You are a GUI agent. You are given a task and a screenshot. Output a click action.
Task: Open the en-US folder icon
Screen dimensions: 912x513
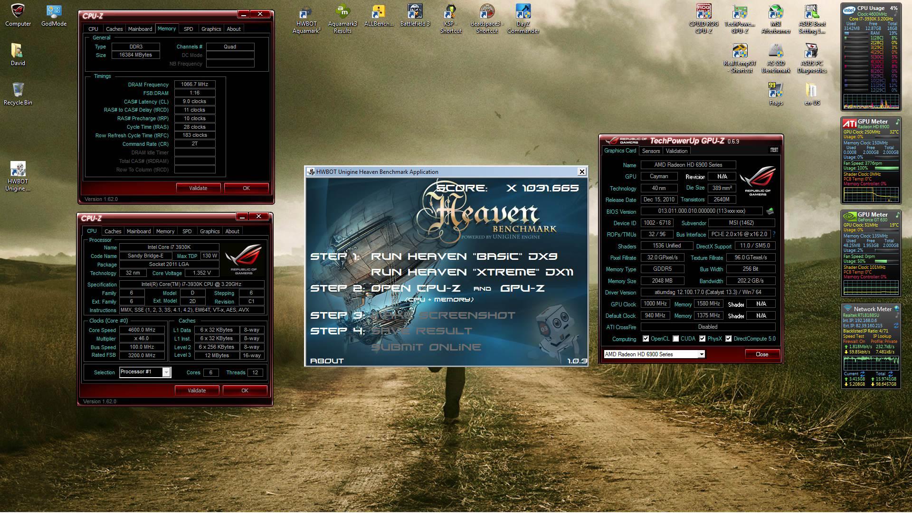point(812,94)
